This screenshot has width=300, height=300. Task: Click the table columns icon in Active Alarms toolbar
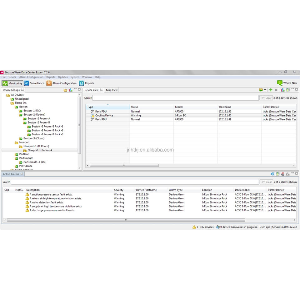point(277,174)
